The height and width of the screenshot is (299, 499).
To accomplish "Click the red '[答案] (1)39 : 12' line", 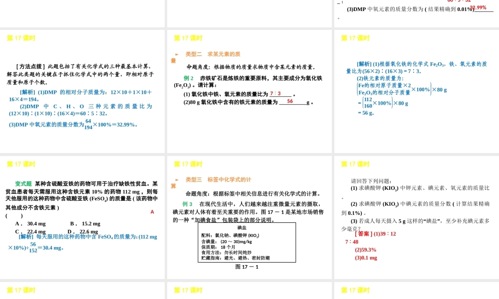I will tap(376, 234).
